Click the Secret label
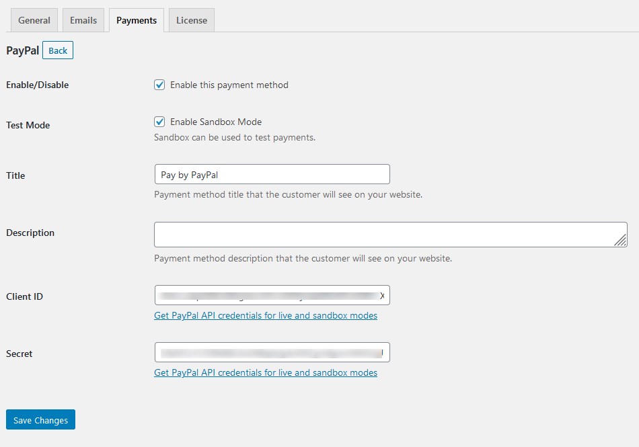Viewport: 639px width, 447px height. pos(19,354)
